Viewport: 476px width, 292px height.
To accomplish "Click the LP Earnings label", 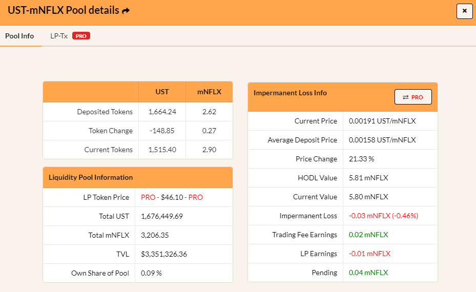I will (x=319, y=254).
